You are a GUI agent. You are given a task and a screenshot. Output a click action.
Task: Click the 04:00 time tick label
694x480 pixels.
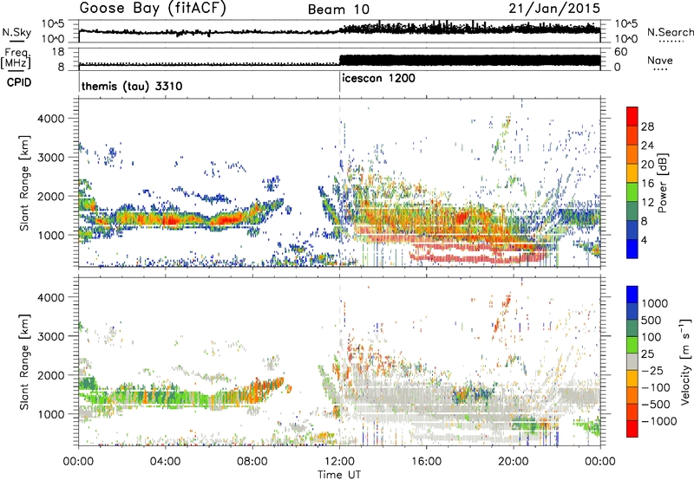(x=165, y=462)
